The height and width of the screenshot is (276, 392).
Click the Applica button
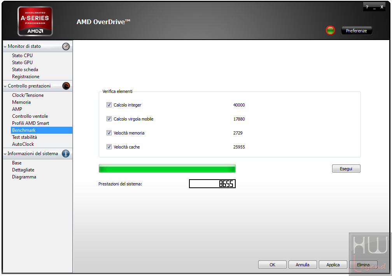(333, 264)
